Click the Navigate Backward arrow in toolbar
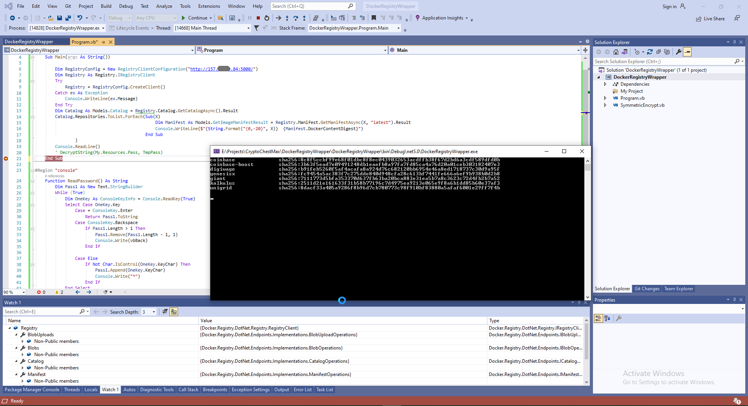748x406 pixels. [x=12, y=18]
